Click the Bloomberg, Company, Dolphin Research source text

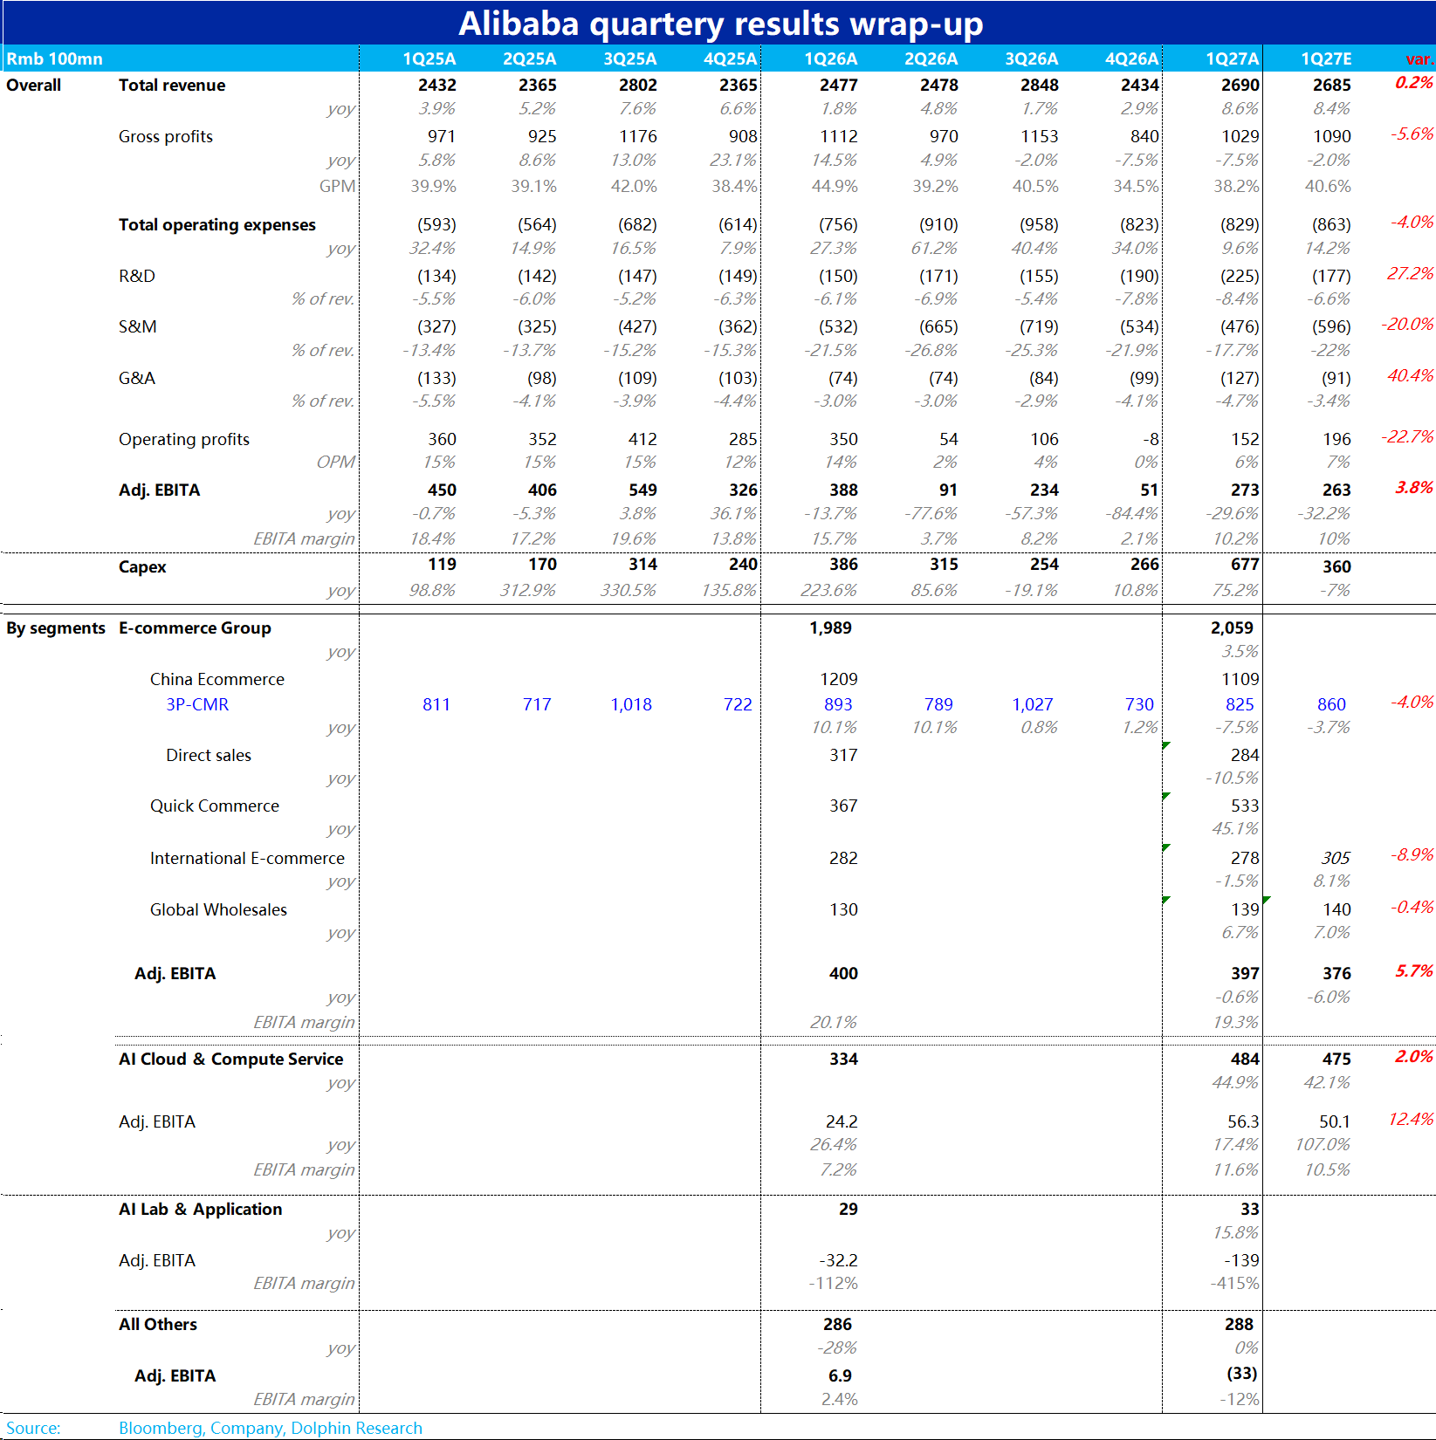(x=271, y=1428)
